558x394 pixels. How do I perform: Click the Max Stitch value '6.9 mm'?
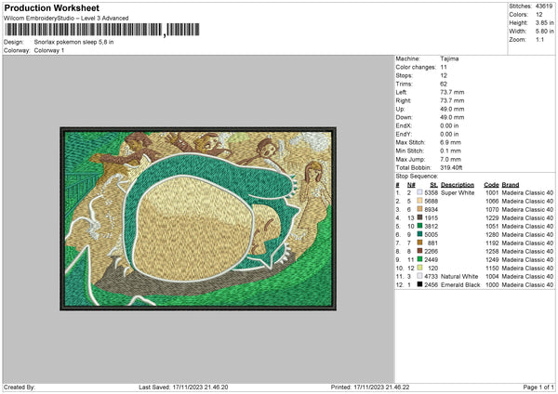coord(450,142)
